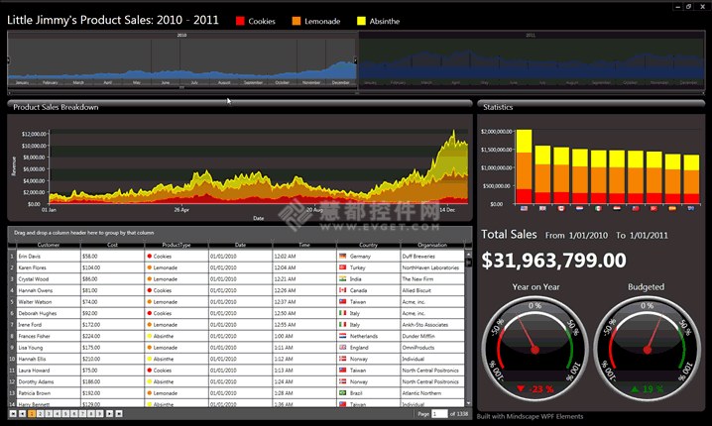Go to next page of the grid

109,414
